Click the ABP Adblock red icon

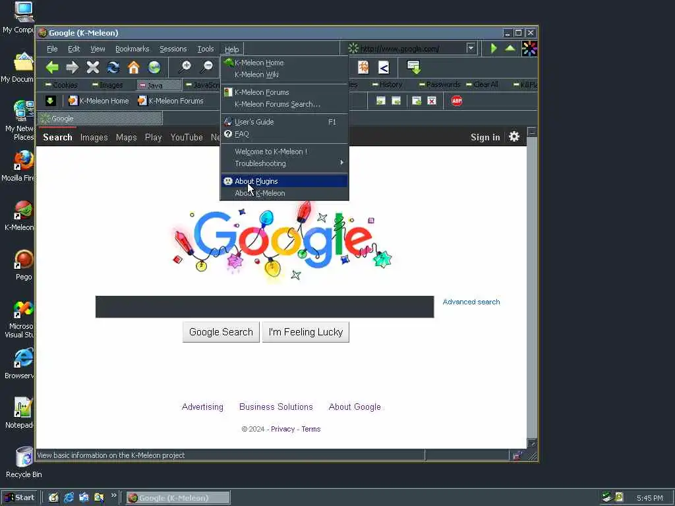457,101
